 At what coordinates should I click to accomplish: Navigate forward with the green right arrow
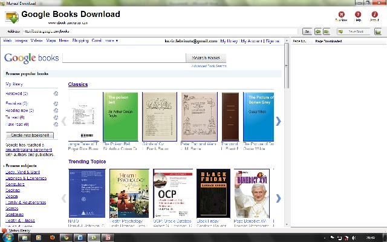click(x=327, y=31)
